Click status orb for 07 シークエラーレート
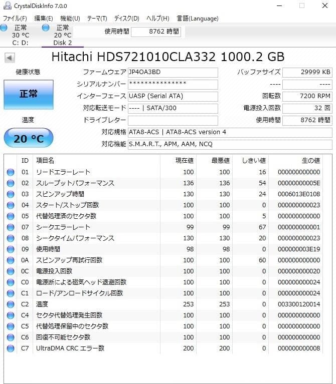Image resolution: width=336 pixels, height=384 pixels. [x=11, y=227]
